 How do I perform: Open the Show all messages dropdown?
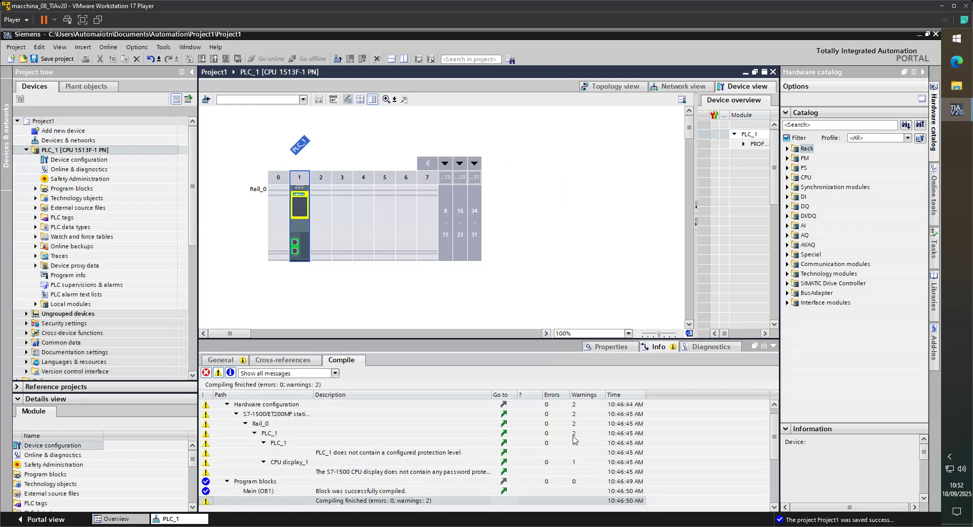point(334,373)
